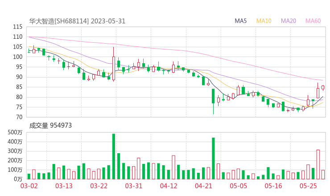Click the MA60 legend label

(x=313, y=21)
